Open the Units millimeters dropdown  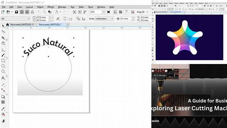(104, 19)
